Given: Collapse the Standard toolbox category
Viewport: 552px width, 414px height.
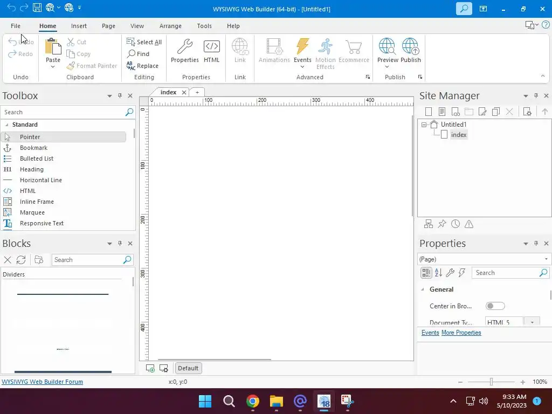Looking at the screenshot, I should point(6,125).
